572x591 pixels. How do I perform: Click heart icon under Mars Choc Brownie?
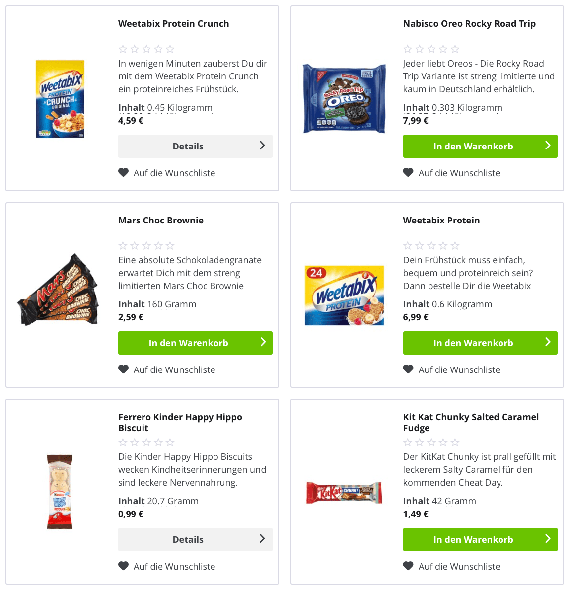[123, 369]
